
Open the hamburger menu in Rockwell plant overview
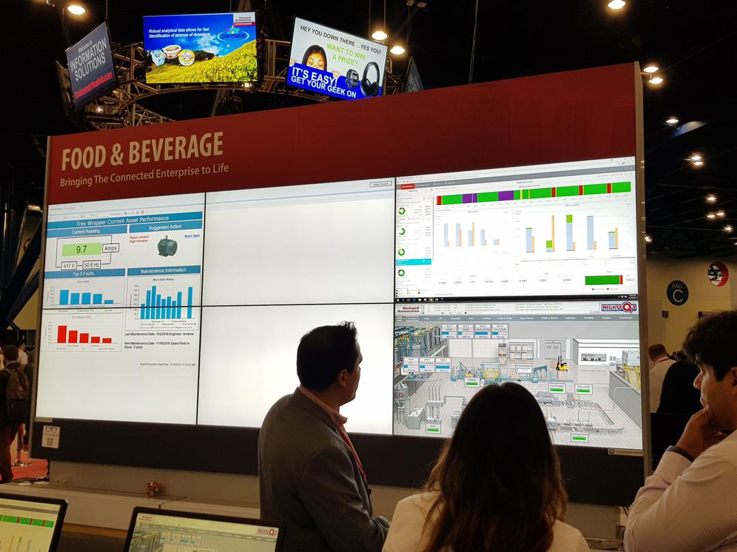point(399,318)
